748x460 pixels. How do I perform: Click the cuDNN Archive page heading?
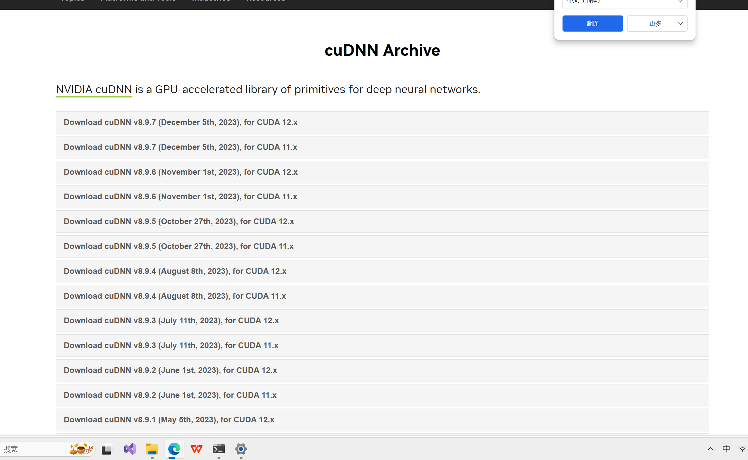(382, 50)
